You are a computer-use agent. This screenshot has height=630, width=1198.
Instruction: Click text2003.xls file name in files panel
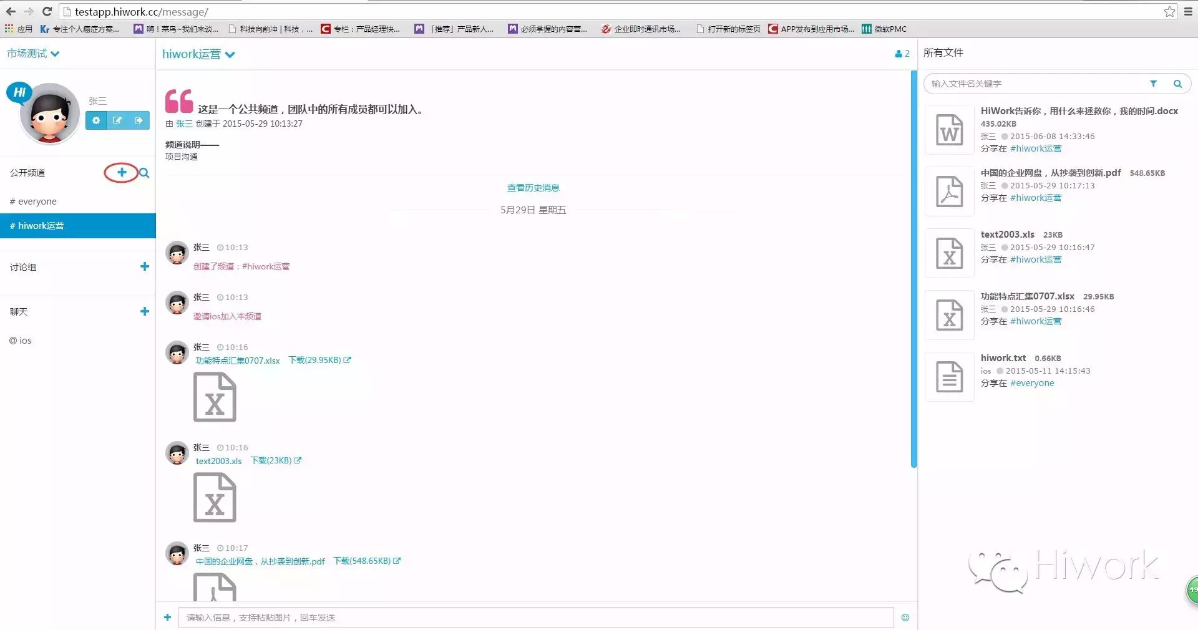point(1007,235)
